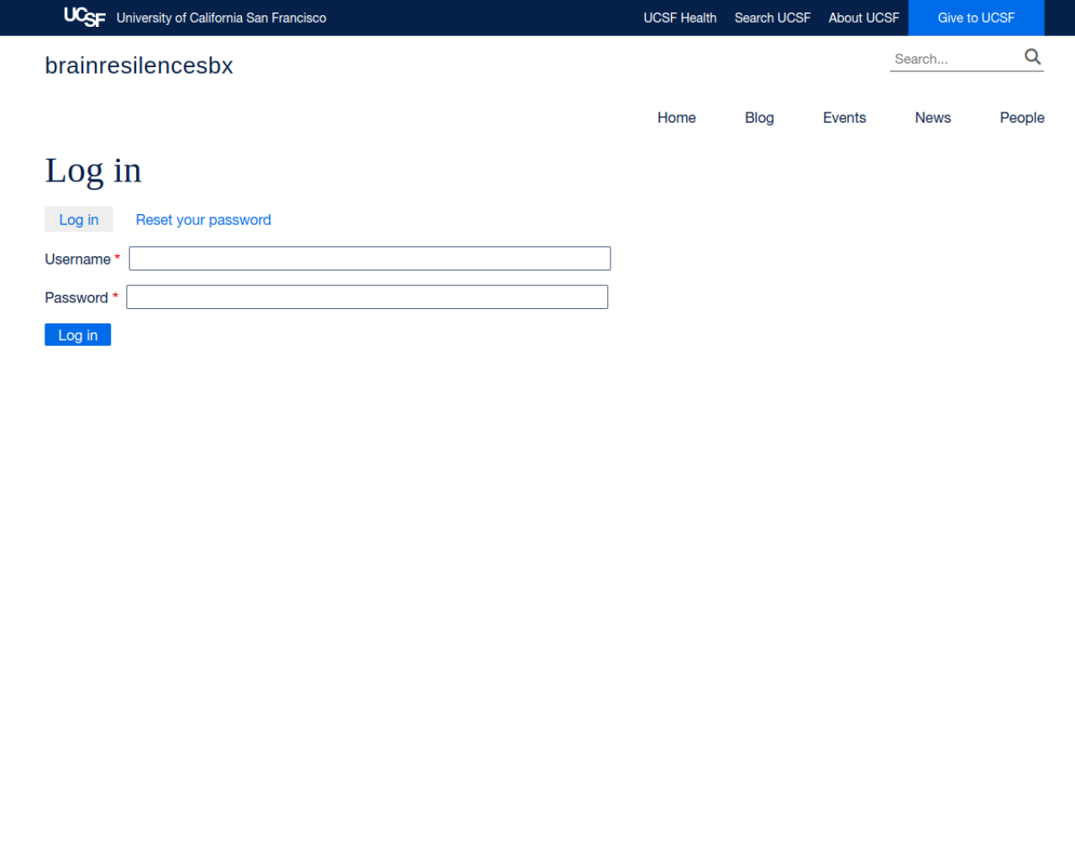Click the UCSF logo in header
The height and width of the screenshot is (860, 1075).
point(85,17)
